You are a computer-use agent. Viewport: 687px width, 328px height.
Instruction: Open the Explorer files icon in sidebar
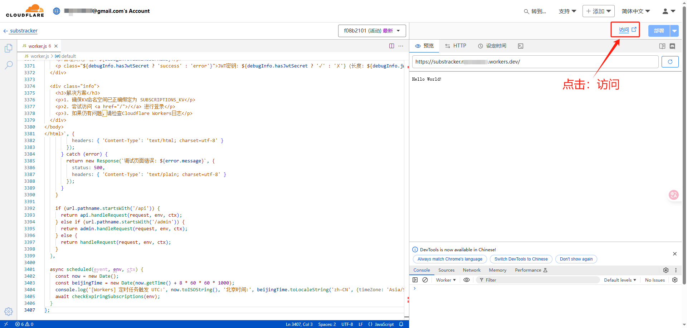pyautogui.click(x=9, y=48)
